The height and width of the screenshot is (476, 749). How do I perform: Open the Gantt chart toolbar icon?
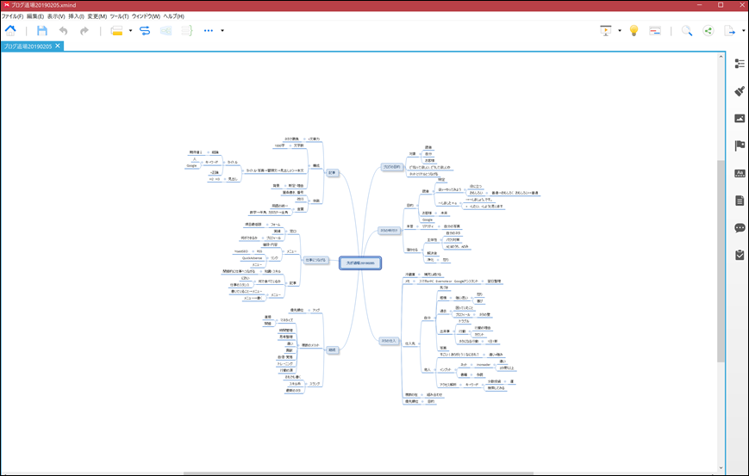pos(655,30)
